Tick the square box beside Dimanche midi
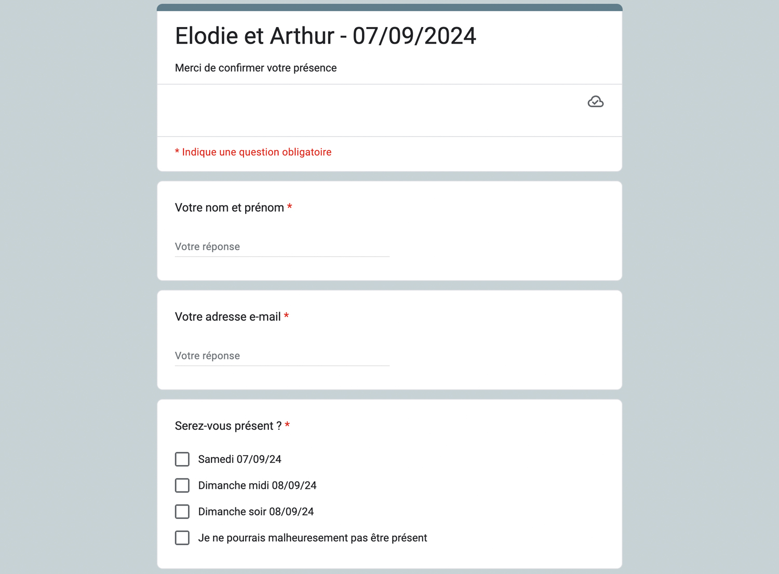Image resolution: width=779 pixels, height=574 pixels. tap(182, 485)
